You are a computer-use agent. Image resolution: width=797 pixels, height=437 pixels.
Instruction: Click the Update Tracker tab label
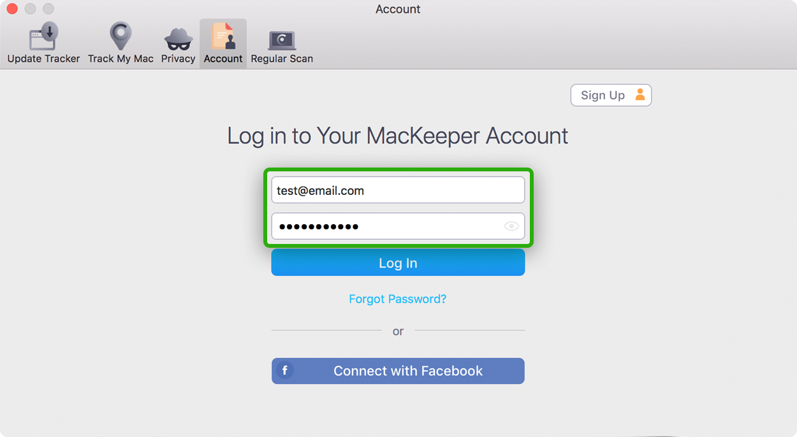point(43,59)
